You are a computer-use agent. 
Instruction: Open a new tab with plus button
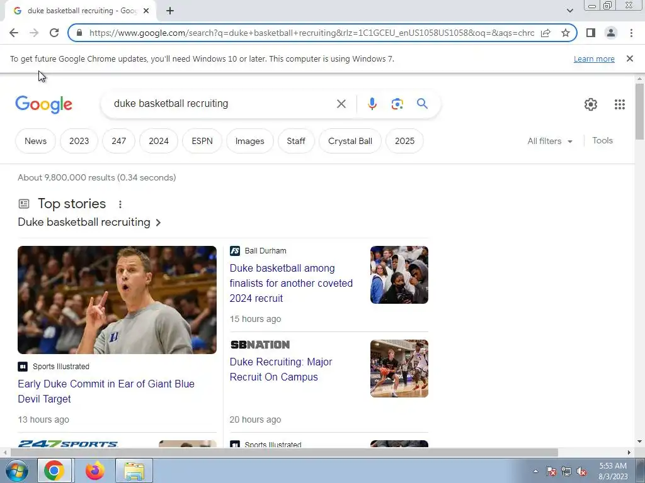pyautogui.click(x=170, y=11)
